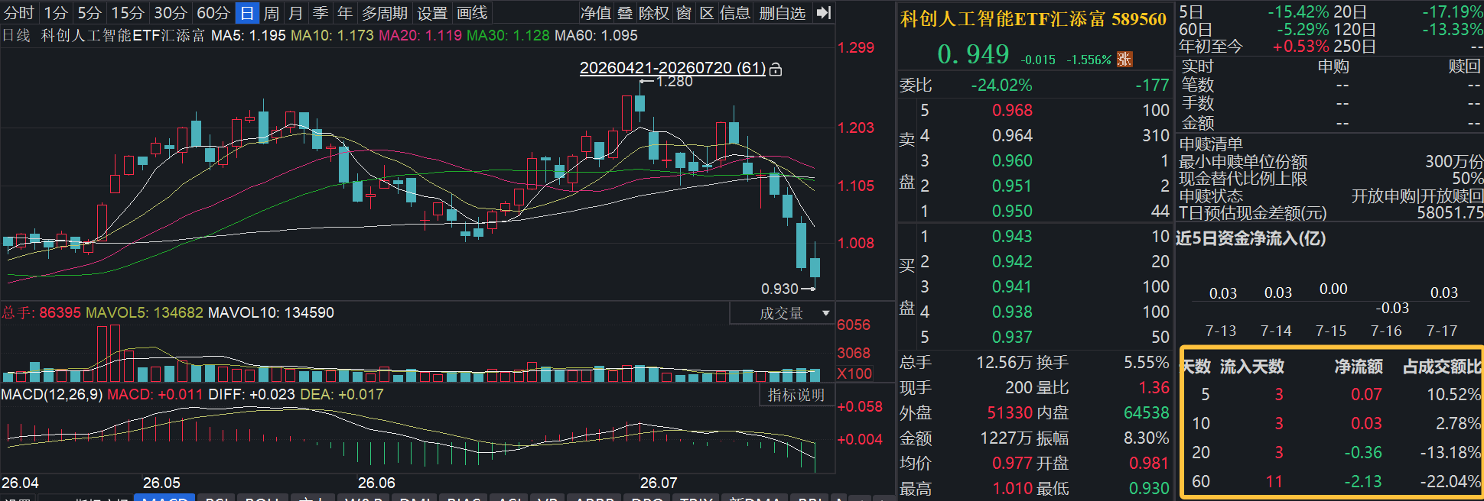This screenshot has height=501, width=1484.
Task: Click the current price 0.949
Action: [973, 54]
